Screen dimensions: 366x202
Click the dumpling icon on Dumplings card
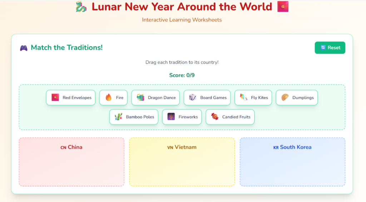coord(285,97)
